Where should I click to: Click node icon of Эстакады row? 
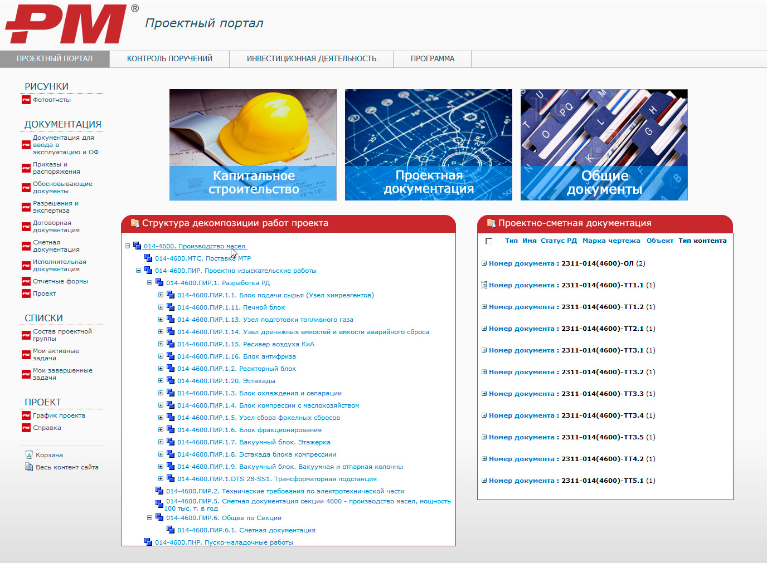[171, 380]
